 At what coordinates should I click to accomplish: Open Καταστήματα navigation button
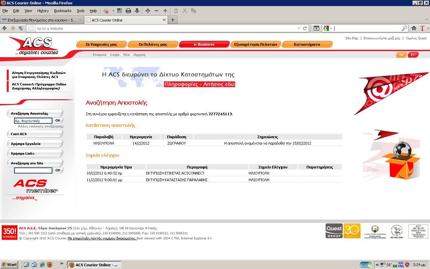coord(307,44)
